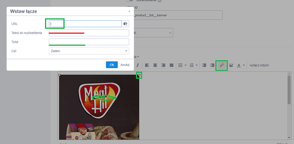Screen dimensions: 294x144
Task: Click the insert link chain icon
Action: pos(222,65)
